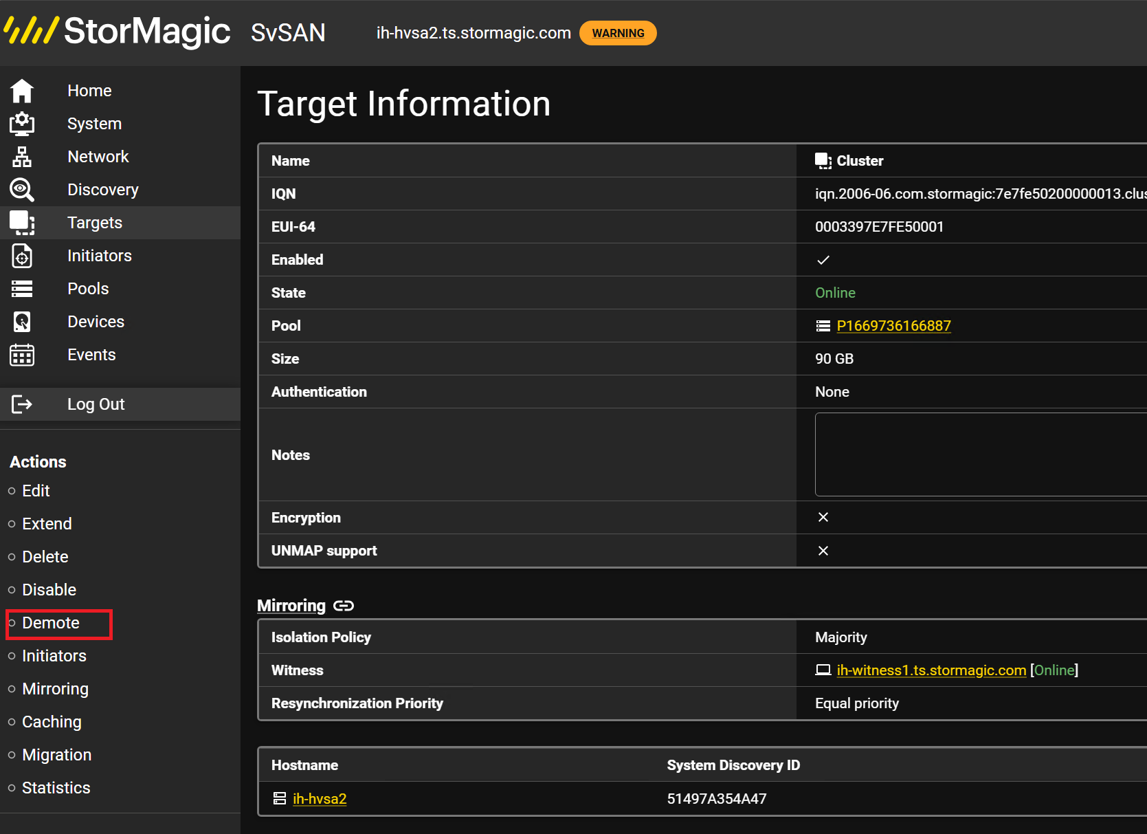
Task: Click inside the Notes text box
Action: (981, 454)
